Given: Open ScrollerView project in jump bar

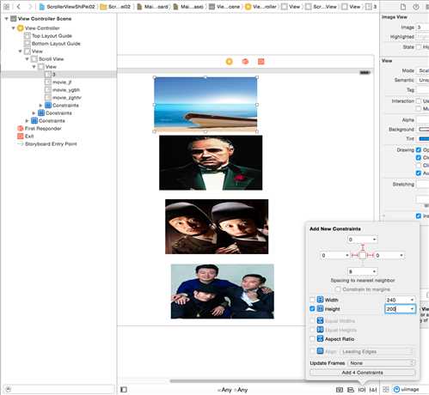Looking at the screenshot, I should (67, 6).
